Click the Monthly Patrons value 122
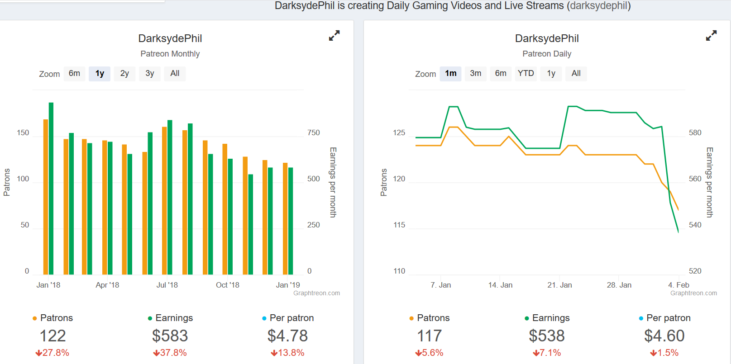 pos(53,336)
